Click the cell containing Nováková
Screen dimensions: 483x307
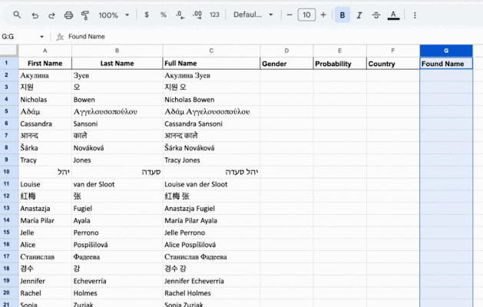117,148
